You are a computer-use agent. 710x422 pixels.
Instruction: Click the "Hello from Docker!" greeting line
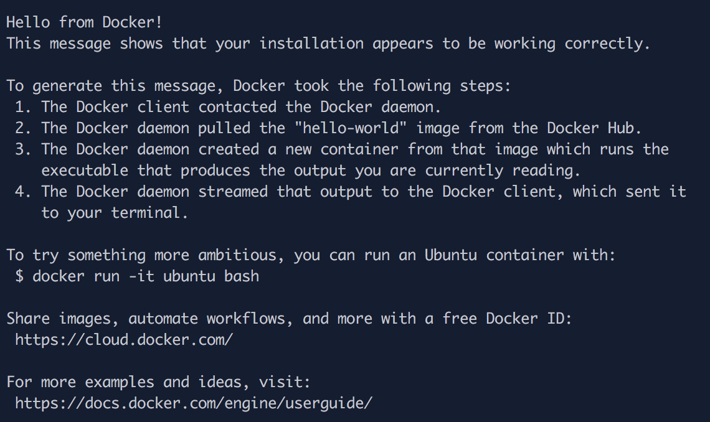click(84, 22)
